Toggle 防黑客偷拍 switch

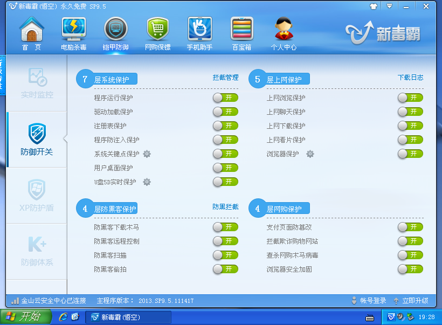pos(225,269)
